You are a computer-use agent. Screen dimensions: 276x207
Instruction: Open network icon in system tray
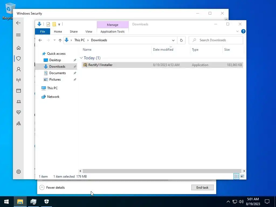235,202
